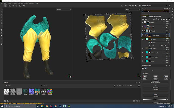Expand the Project tree in Assets panel
This screenshot has width=174, height=108.
click(5, 86)
